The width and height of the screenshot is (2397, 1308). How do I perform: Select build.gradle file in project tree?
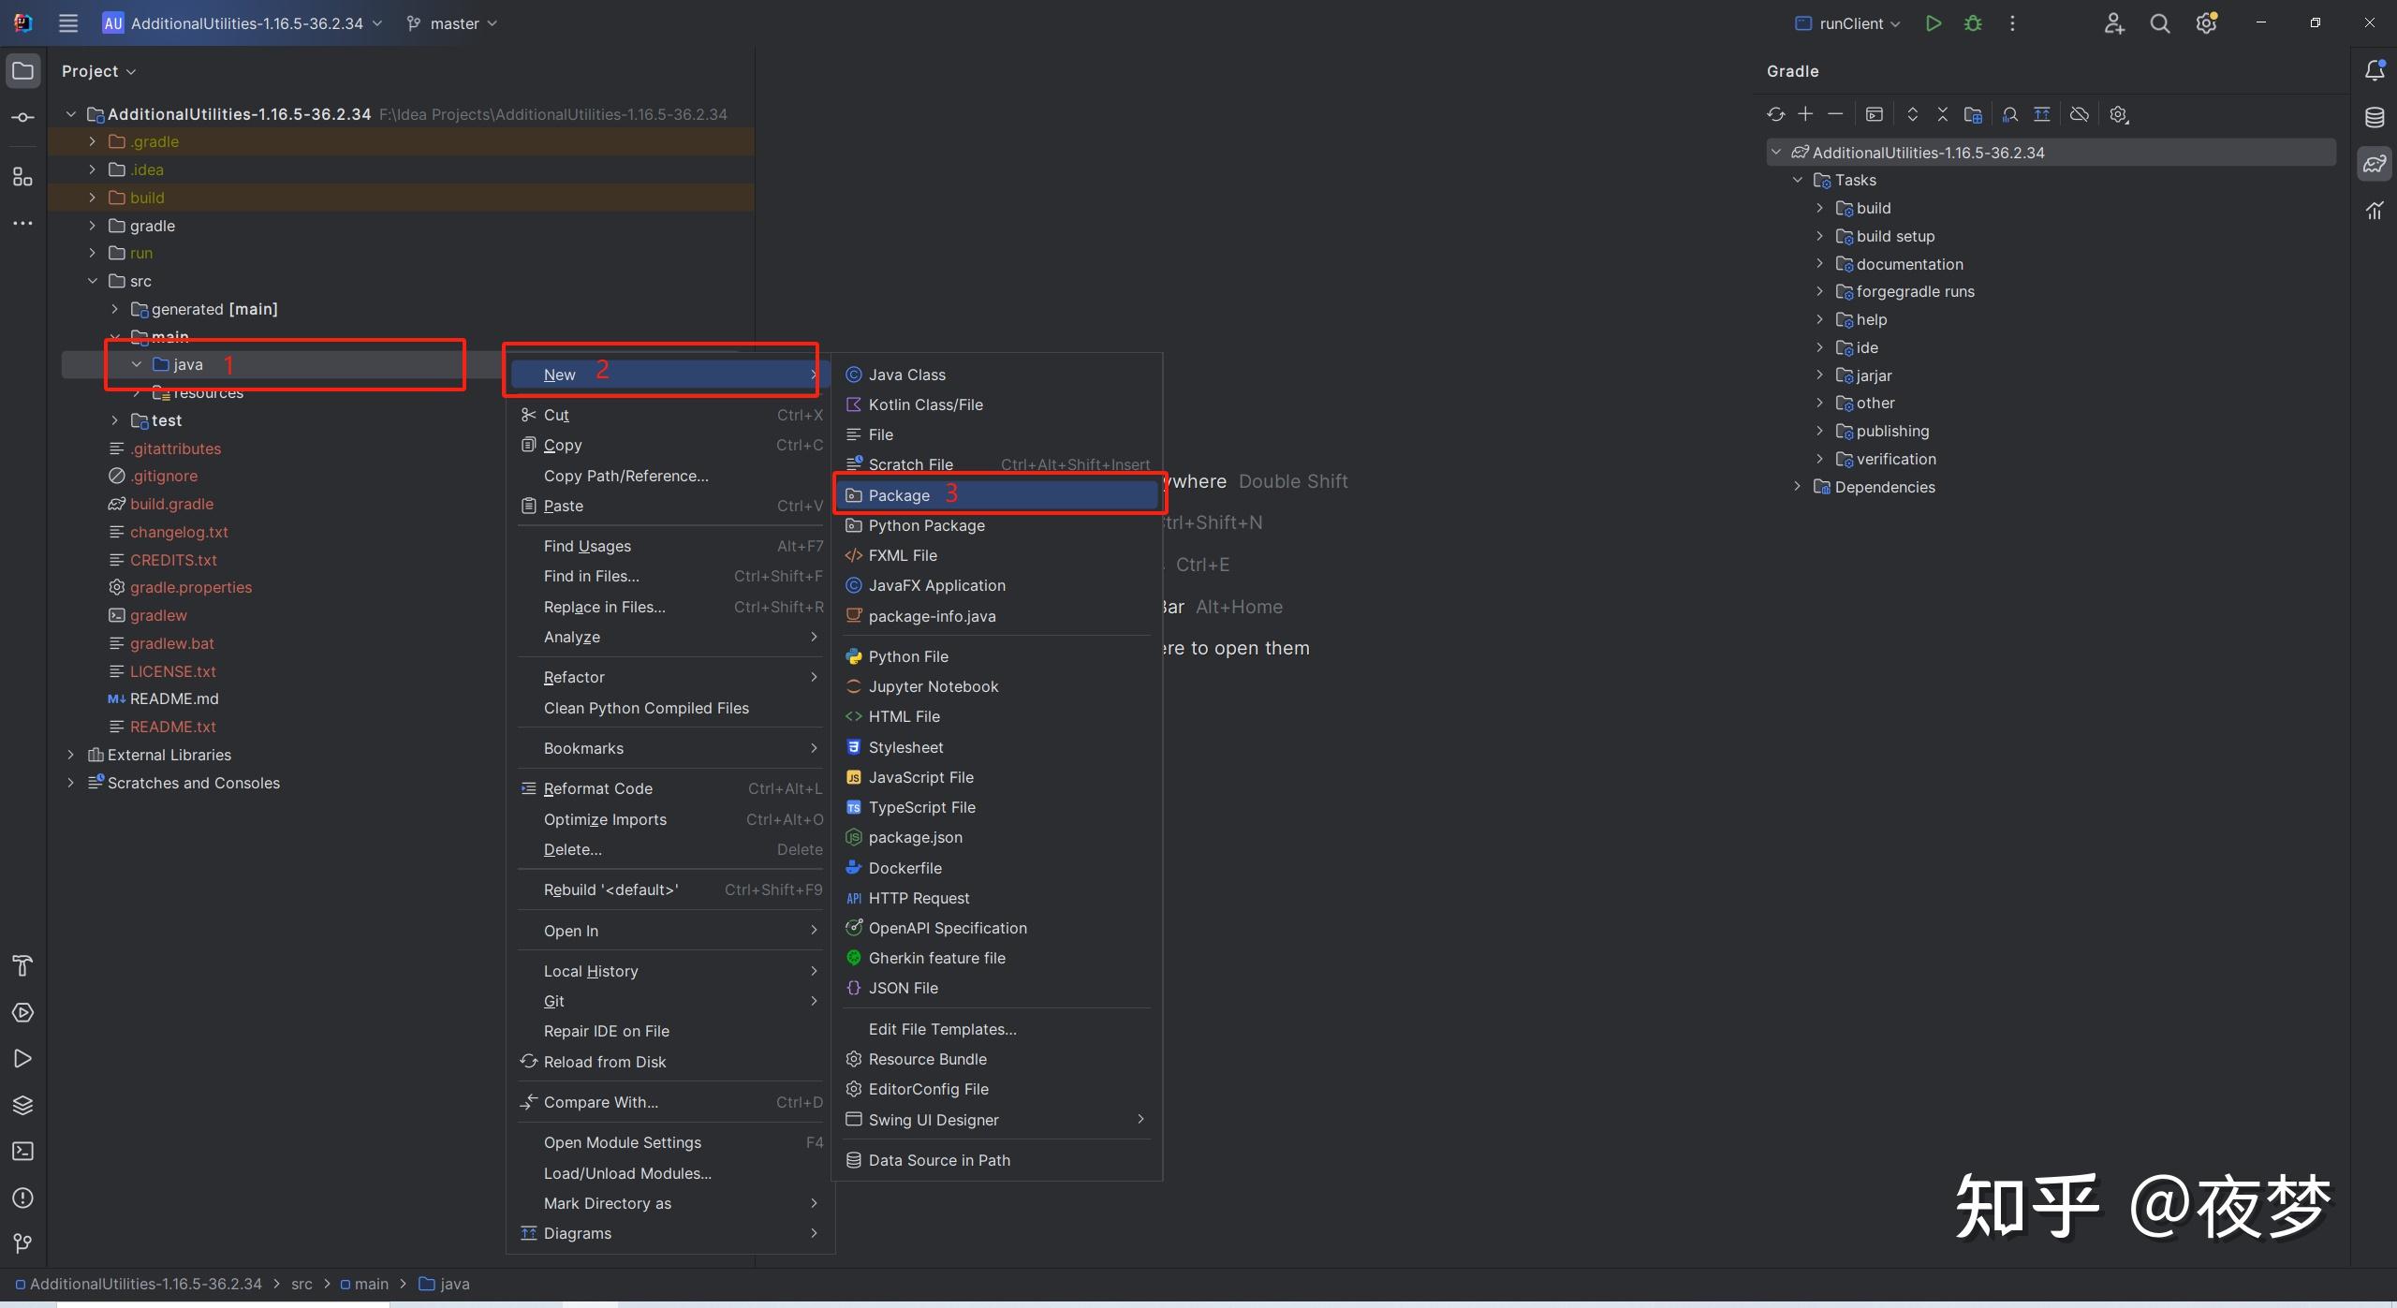pos(171,504)
